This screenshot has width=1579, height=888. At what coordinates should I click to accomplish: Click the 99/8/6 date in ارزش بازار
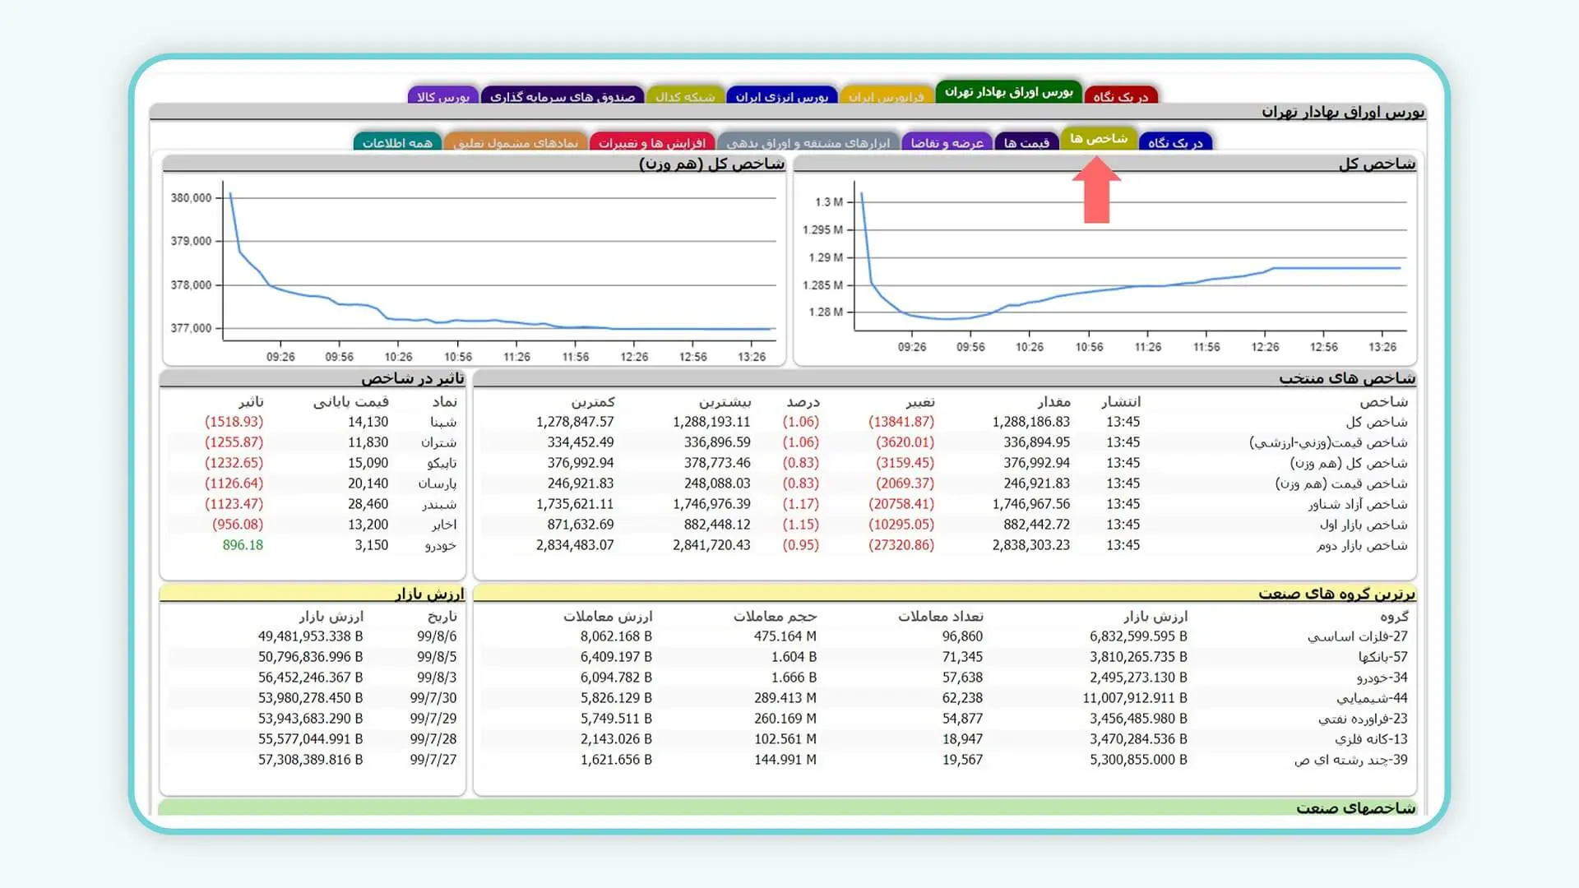437,636
